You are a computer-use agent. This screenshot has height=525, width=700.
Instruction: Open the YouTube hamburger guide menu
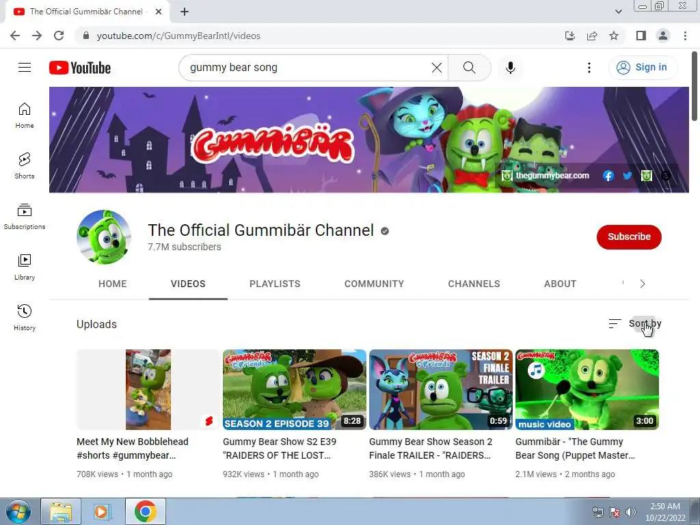tap(25, 68)
